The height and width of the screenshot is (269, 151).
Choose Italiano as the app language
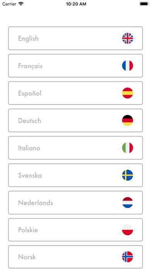coord(75,148)
